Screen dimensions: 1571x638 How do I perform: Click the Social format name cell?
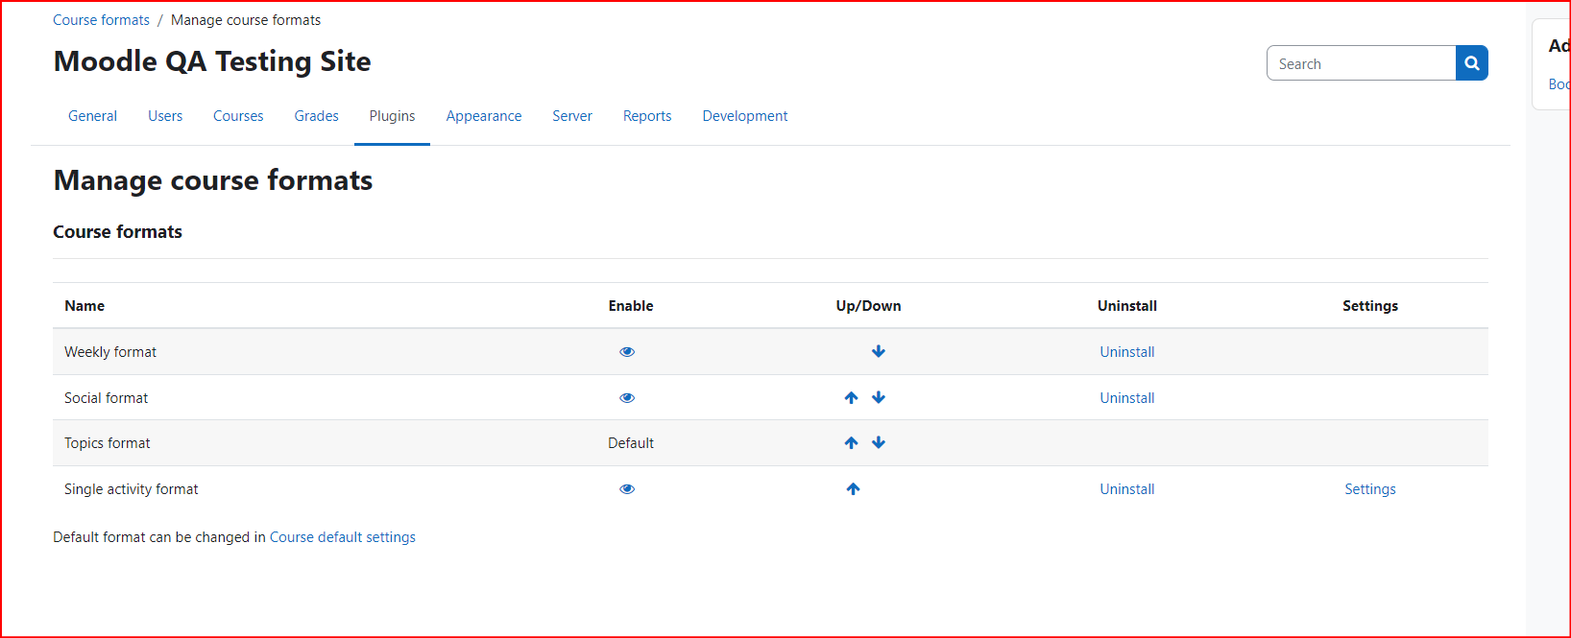pyautogui.click(x=107, y=398)
